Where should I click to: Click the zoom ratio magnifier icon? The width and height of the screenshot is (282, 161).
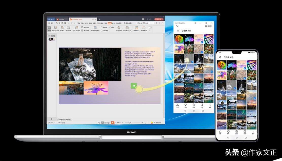click(118, 28)
